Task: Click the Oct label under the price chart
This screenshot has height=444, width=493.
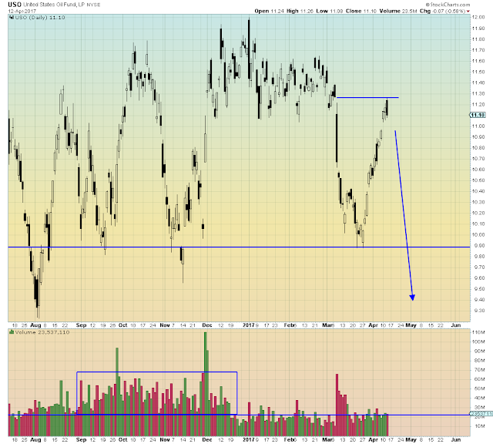Action: click(123, 325)
